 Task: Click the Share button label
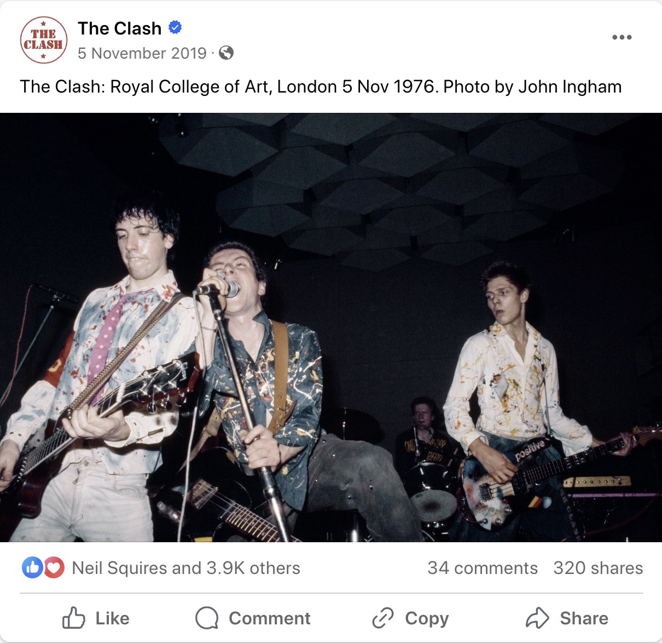584,618
